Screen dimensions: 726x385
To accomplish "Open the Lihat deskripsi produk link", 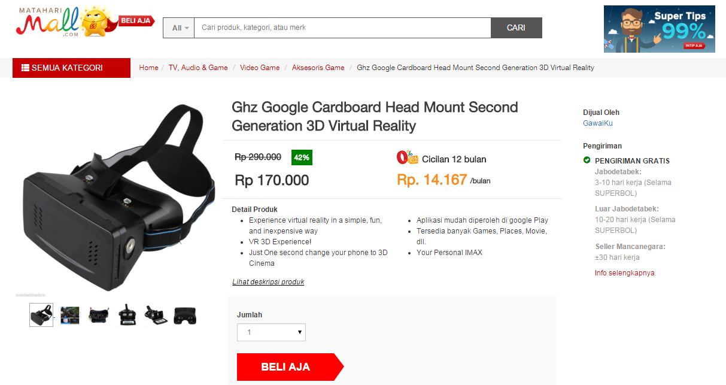I will (268, 282).
